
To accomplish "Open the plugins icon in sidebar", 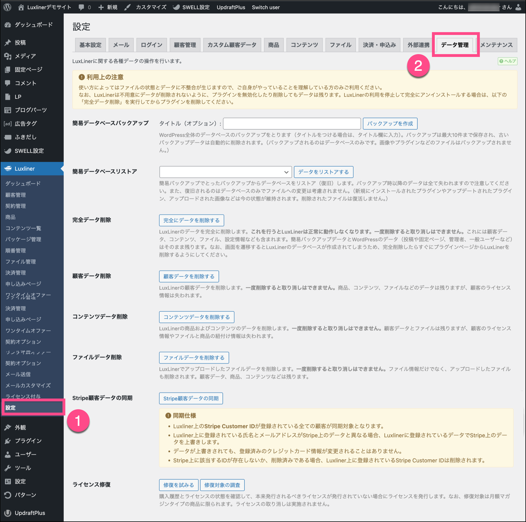I will pyautogui.click(x=8, y=441).
